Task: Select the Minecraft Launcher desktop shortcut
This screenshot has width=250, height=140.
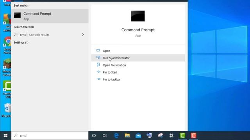Action: (x=7, y=67)
